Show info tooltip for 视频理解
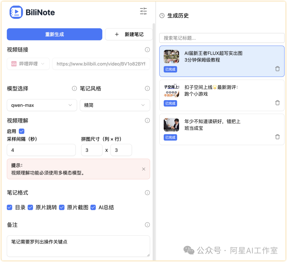This screenshot has height=262, width=287. pos(147,120)
